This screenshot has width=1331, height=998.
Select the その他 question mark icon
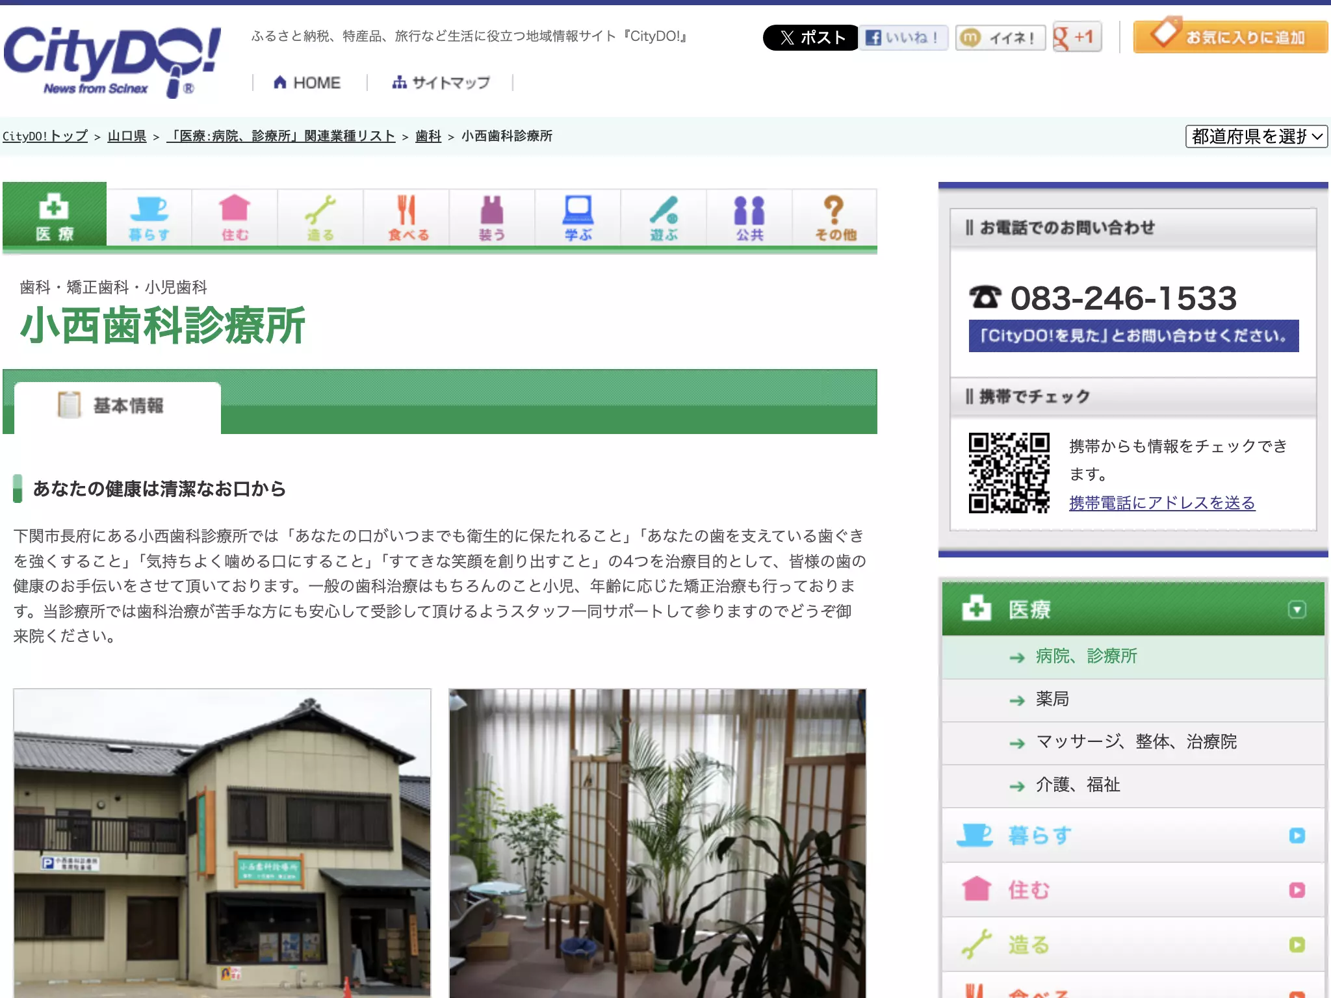click(x=835, y=218)
